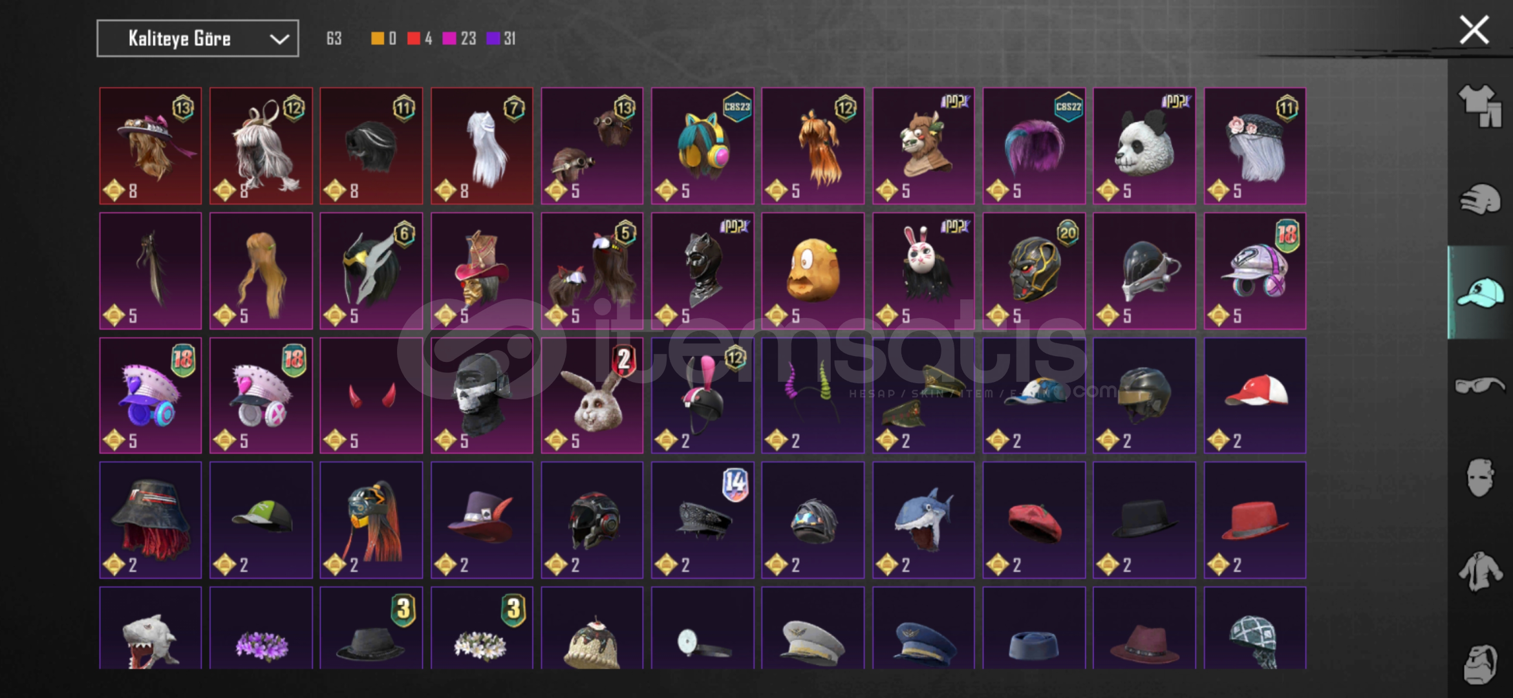Image resolution: width=1513 pixels, height=698 pixels.
Task: Expand the Kaliteye Göre sort dropdown
Action: pos(198,38)
